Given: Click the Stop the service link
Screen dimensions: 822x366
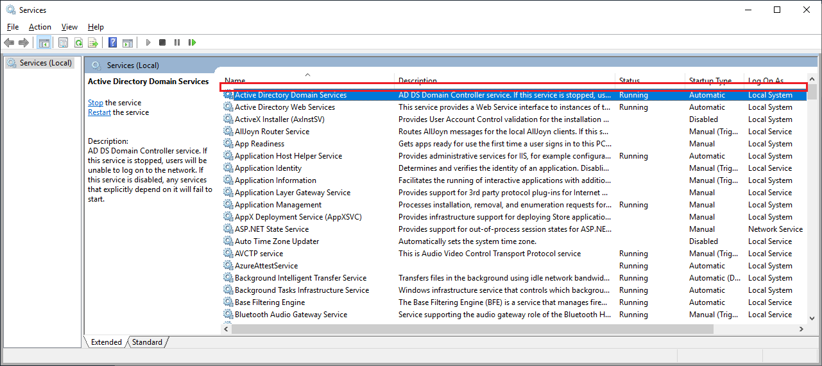Looking at the screenshot, I should [x=96, y=103].
